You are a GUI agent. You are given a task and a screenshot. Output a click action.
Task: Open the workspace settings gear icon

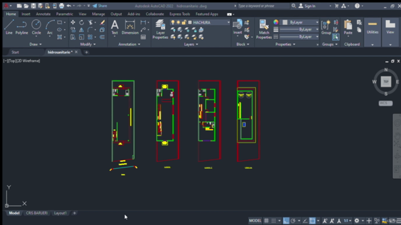click(357, 221)
